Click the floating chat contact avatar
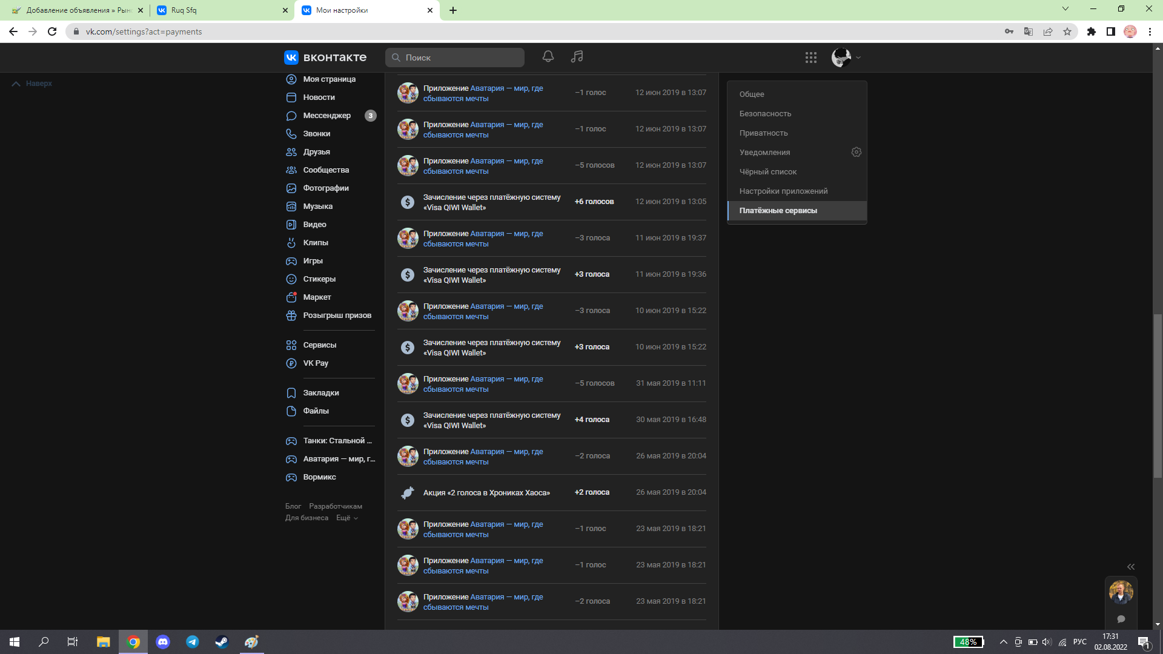Screen dimensions: 1163x654 [1121, 592]
